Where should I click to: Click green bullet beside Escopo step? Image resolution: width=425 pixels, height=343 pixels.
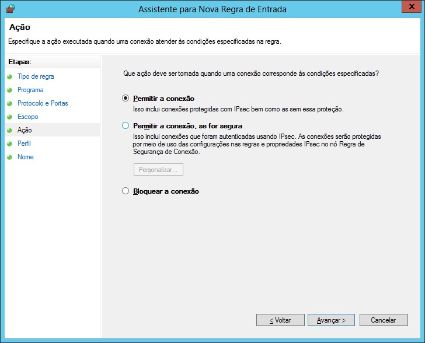[9, 117]
